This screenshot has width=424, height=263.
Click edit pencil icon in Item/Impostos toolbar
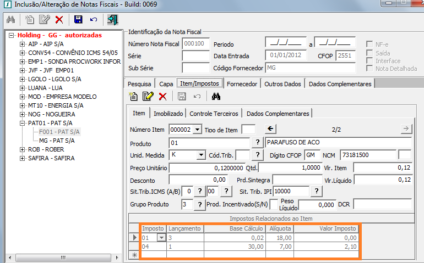(x=148, y=97)
